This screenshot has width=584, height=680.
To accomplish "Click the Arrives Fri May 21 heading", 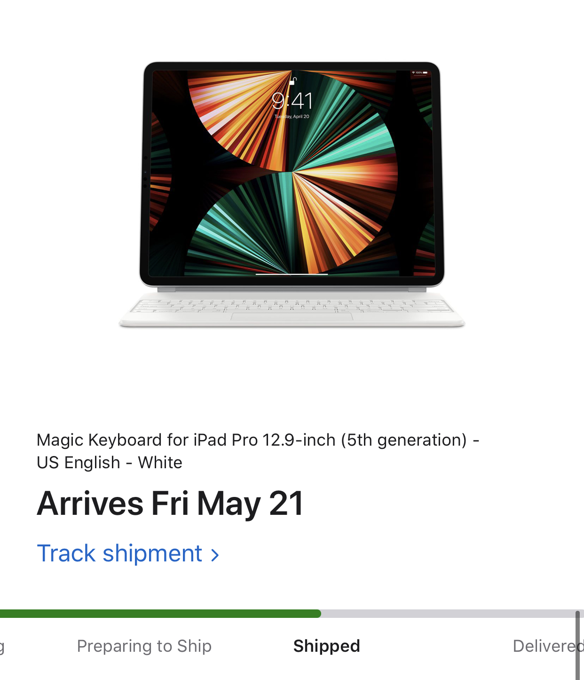I will pyautogui.click(x=170, y=504).
